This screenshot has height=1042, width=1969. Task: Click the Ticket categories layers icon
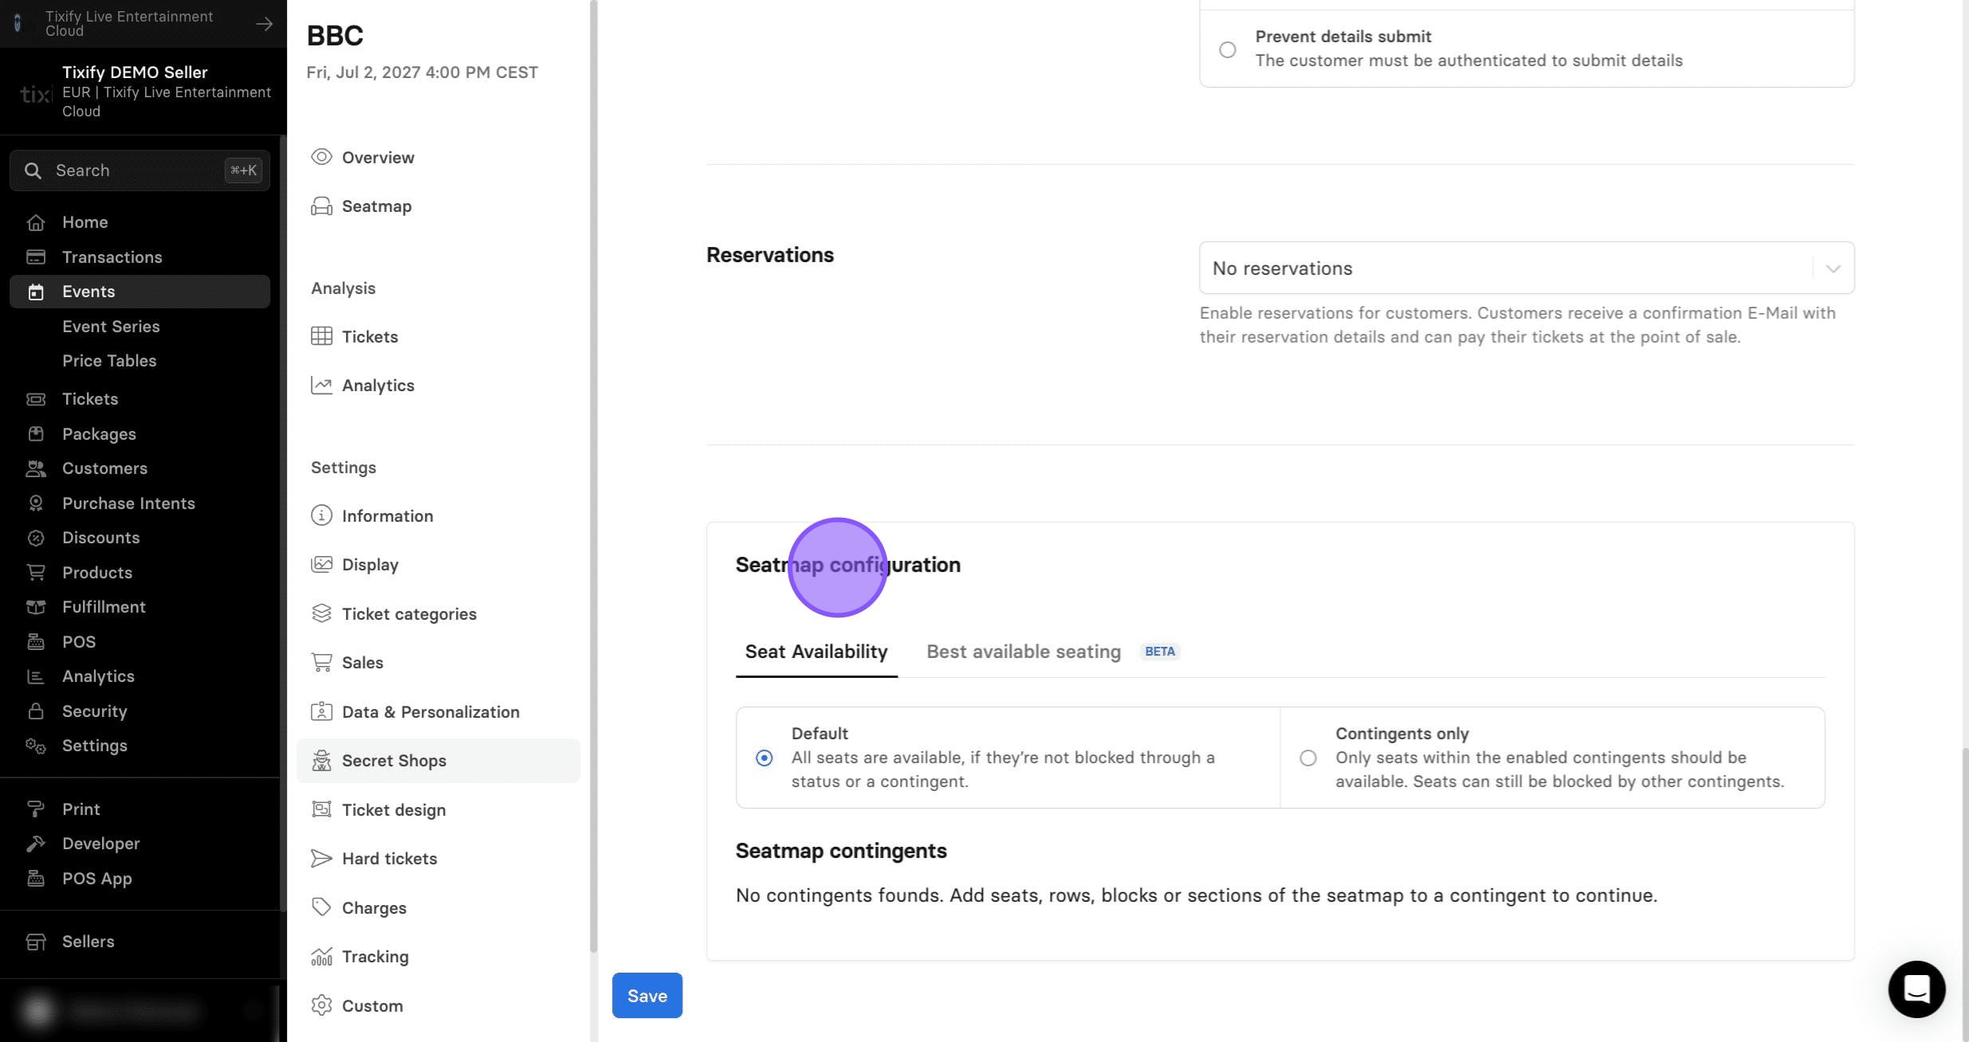click(321, 613)
